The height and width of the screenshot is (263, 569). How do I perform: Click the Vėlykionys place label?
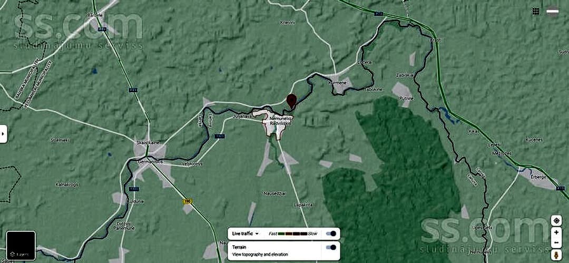(x=191, y=164)
